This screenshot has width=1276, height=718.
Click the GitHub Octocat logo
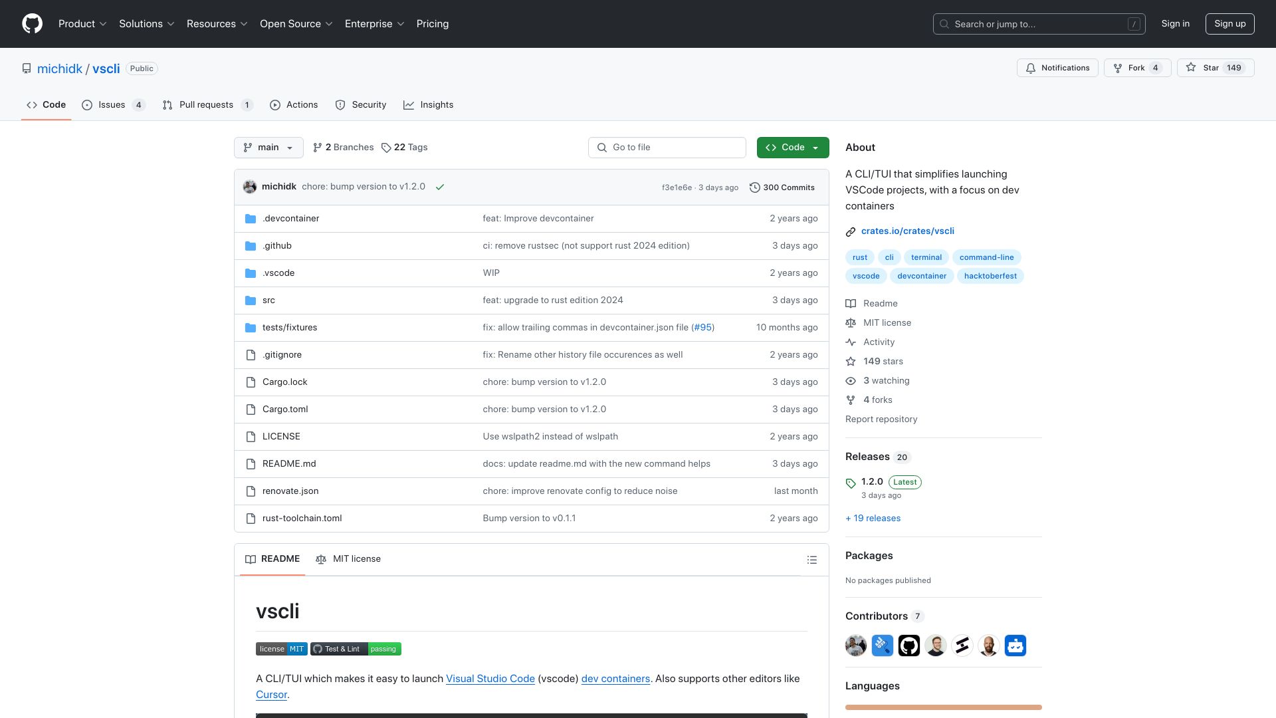coord(32,24)
